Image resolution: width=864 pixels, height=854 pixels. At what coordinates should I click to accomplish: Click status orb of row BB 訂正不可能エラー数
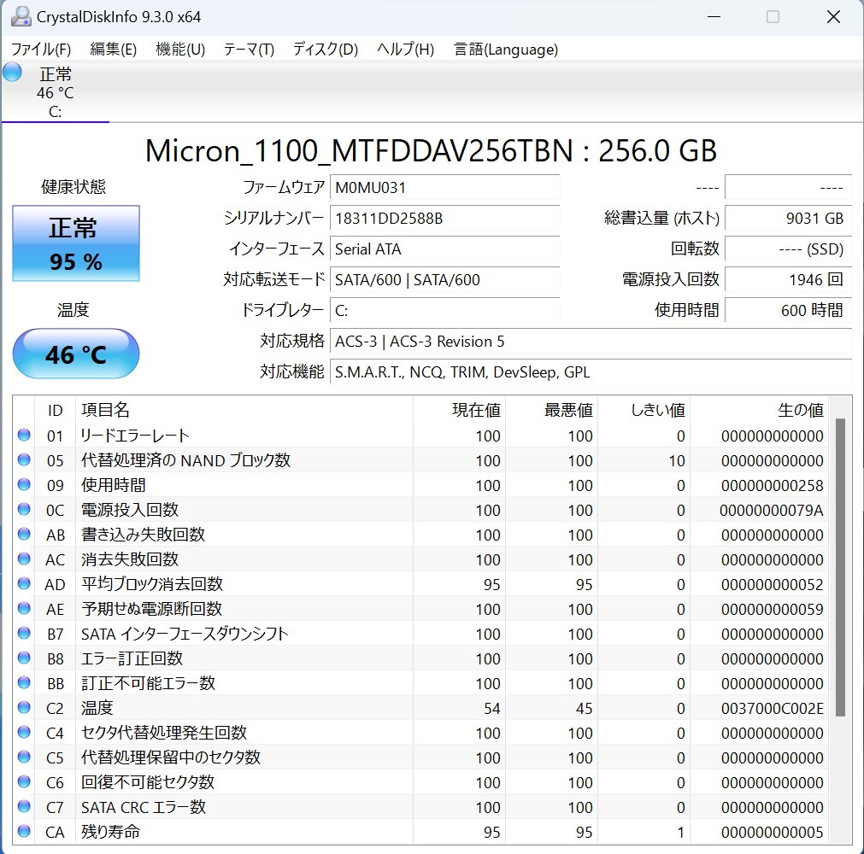(x=24, y=682)
